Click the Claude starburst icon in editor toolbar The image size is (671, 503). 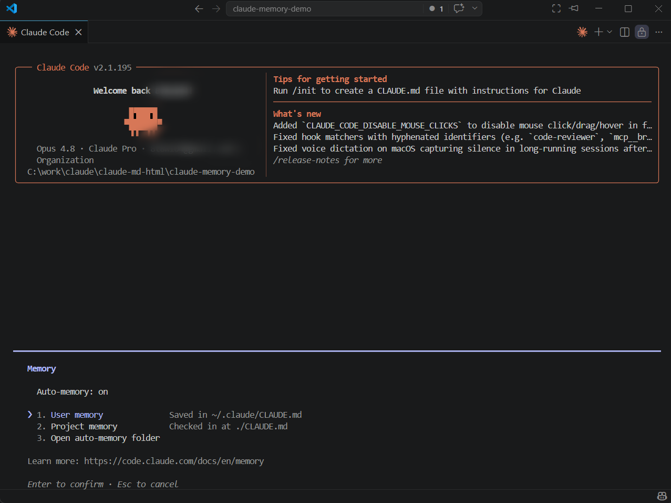pyautogui.click(x=582, y=32)
